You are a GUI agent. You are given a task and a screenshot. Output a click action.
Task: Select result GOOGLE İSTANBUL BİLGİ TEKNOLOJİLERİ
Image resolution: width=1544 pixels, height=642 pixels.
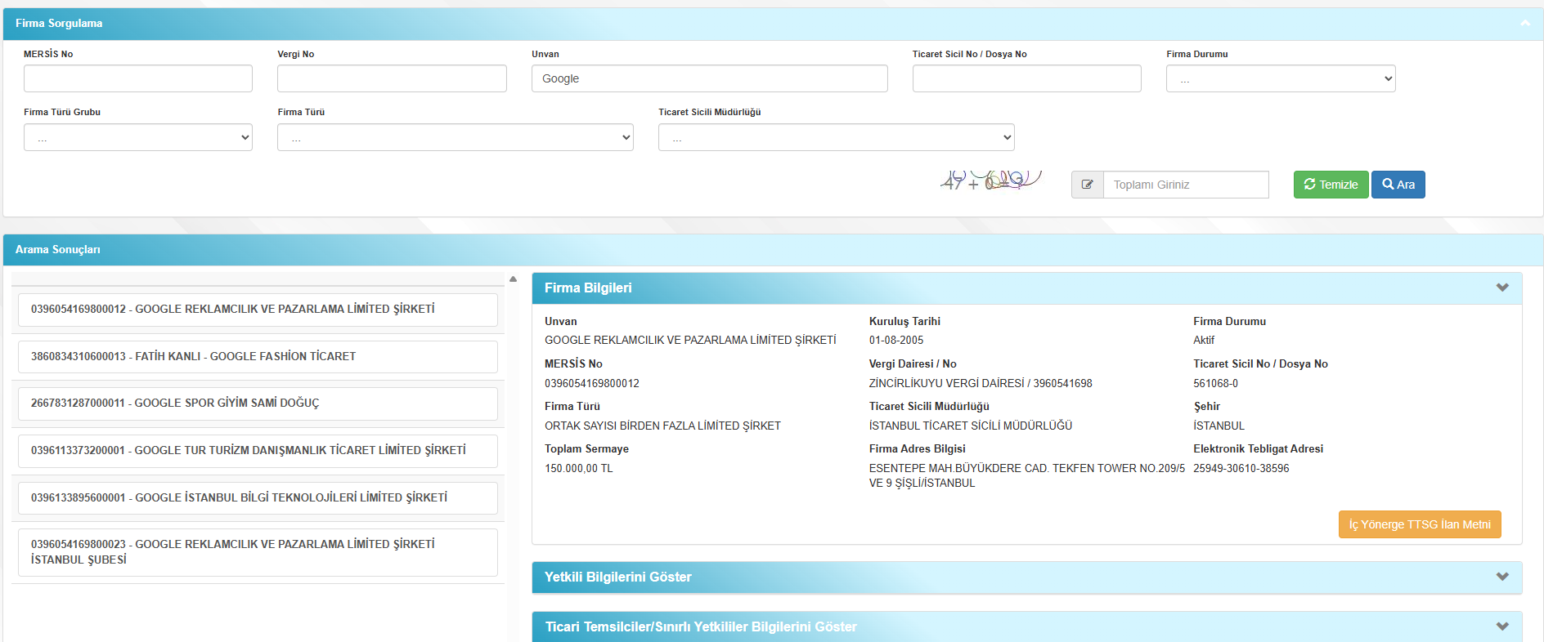click(258, 498)
